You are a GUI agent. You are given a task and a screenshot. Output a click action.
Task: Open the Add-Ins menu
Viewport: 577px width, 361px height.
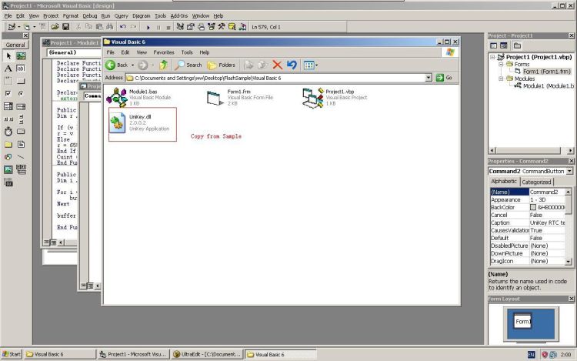click(179, 16)
